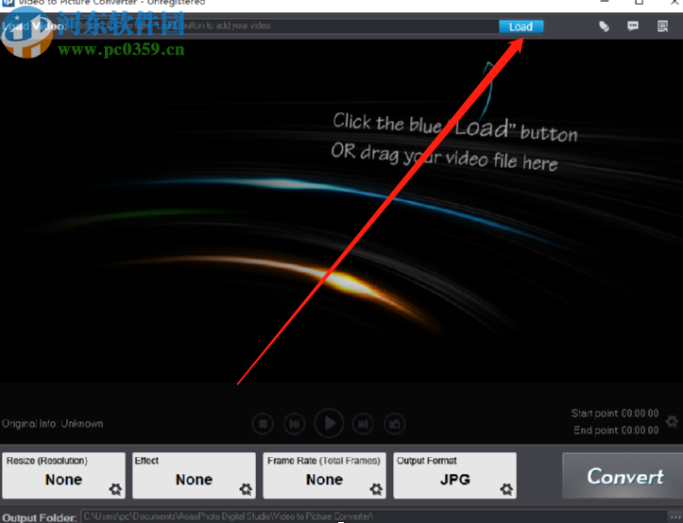Select the Effect None panel
Image resolution: width=683 pixels, height=523 pixels.
point(194,475)
